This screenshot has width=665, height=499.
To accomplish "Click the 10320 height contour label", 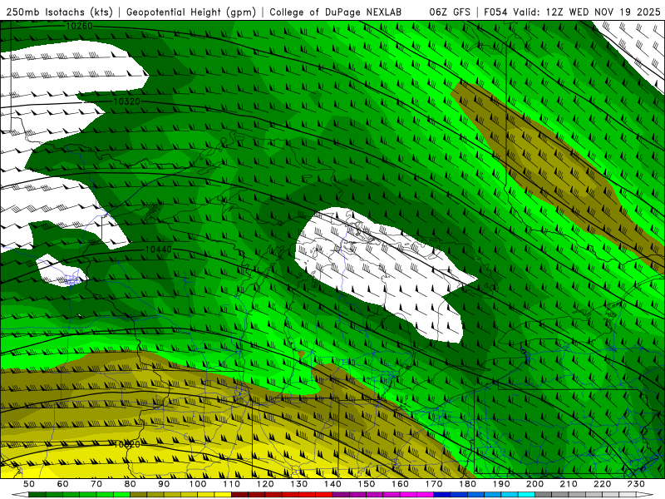I will (x=127, y=101).
